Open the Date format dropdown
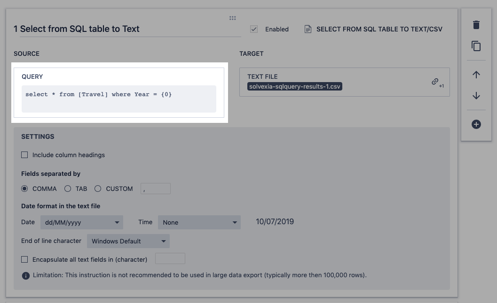The image size is (497, 303). [81, 222]
